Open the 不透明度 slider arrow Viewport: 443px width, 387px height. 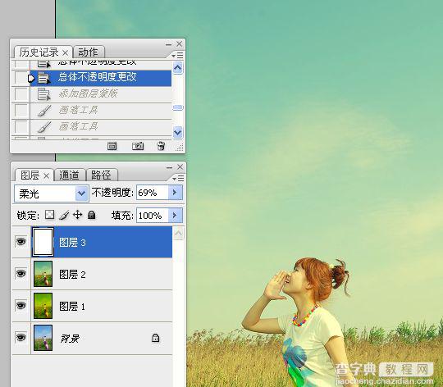tap(176, 193)
